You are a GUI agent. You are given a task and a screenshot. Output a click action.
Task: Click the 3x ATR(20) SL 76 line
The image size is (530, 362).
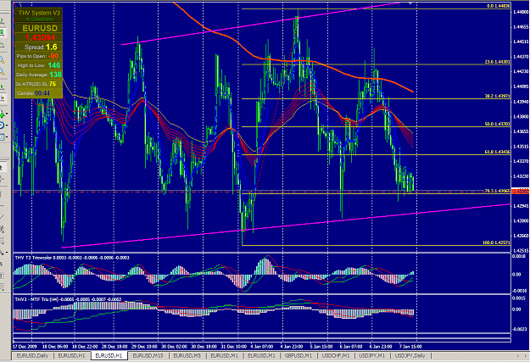[36, 84]
